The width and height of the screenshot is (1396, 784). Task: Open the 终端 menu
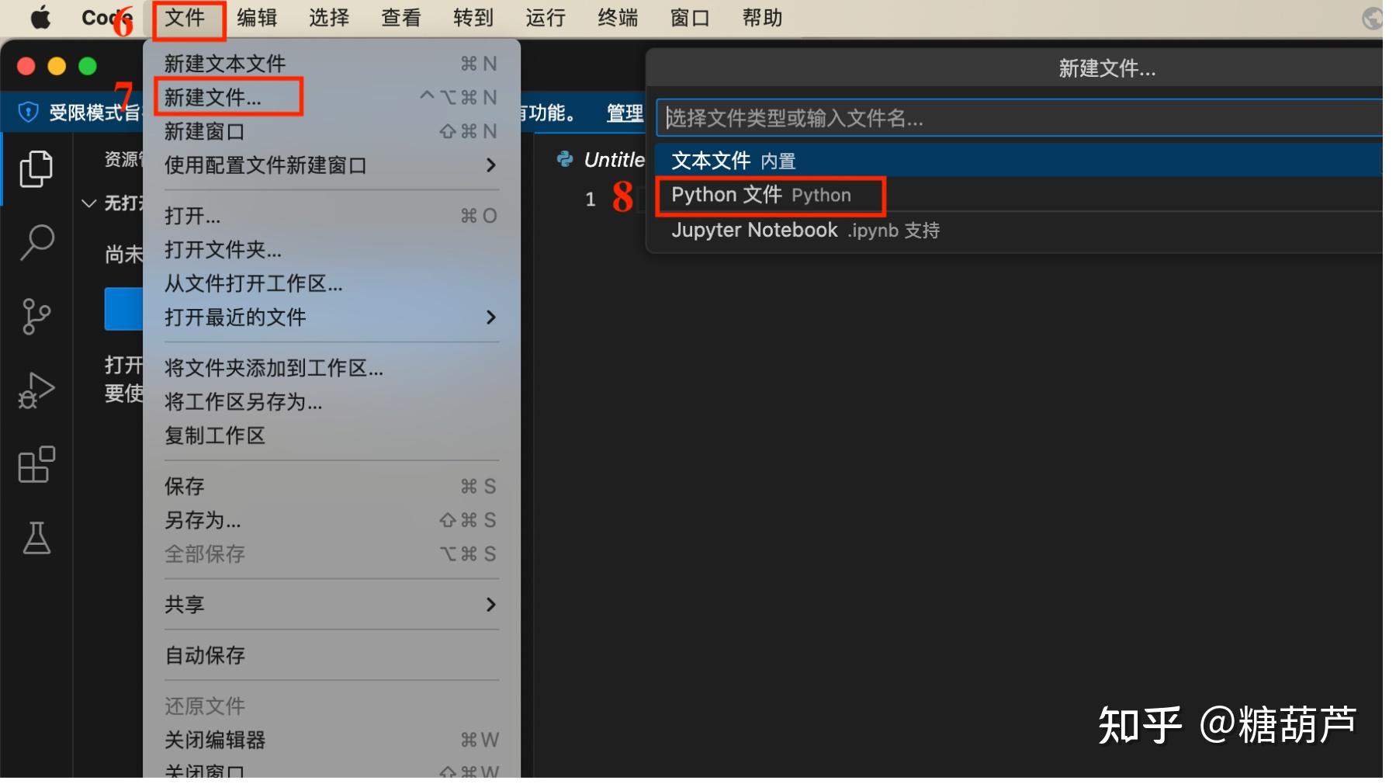pos(618,17)
